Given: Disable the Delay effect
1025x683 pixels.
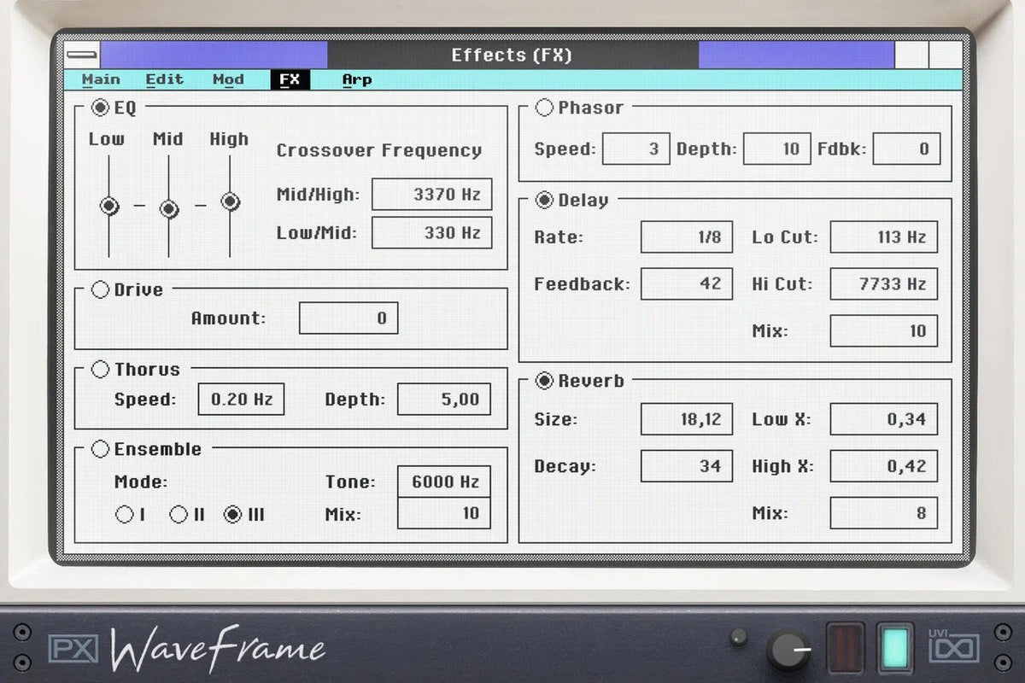Looking at the screenshot, I should pyautogui.click(x=544, y=200).
